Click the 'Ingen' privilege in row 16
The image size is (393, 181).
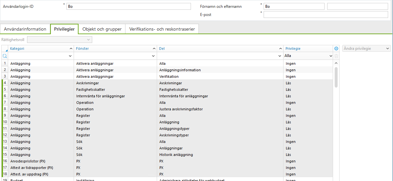point(308,161)
